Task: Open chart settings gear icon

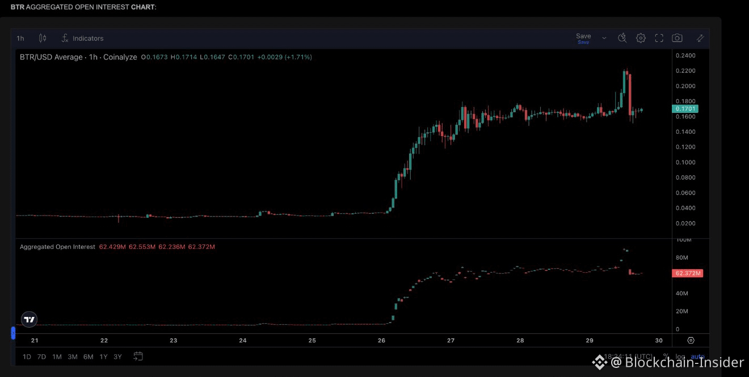Action: [641, 38]
